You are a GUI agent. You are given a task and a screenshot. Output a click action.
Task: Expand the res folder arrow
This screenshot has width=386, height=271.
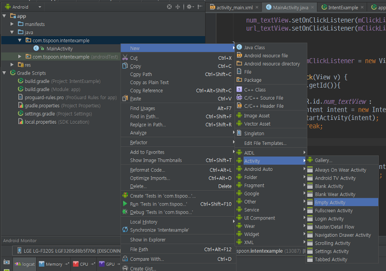pyautogui.click(x=12, y=65)
